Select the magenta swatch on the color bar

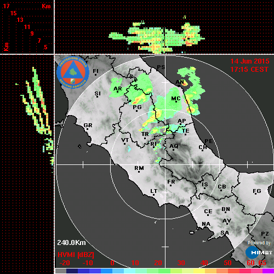[268, 271]
